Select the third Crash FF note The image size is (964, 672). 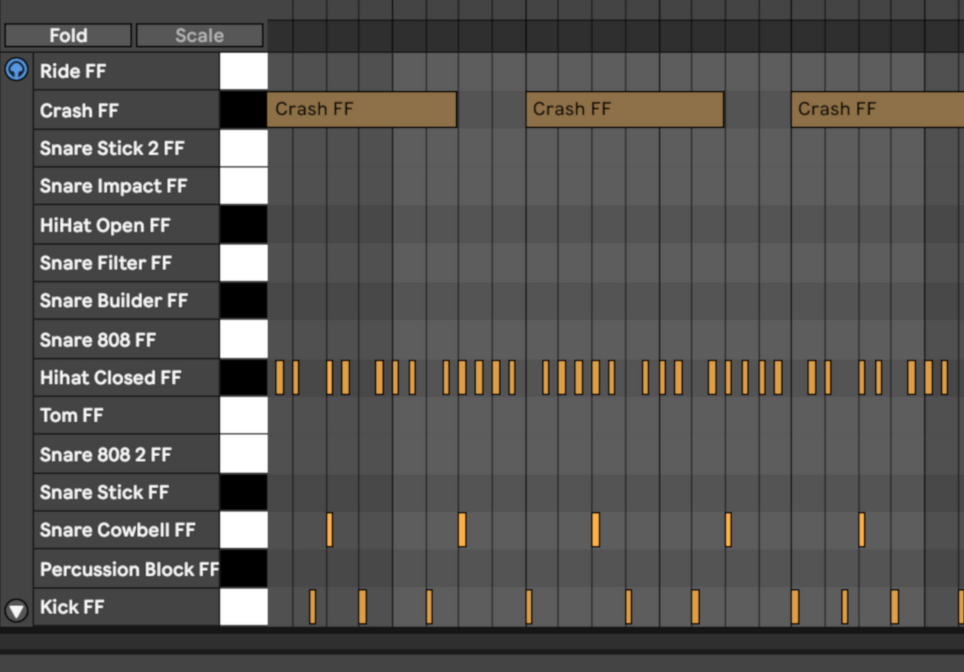point(877,109)
